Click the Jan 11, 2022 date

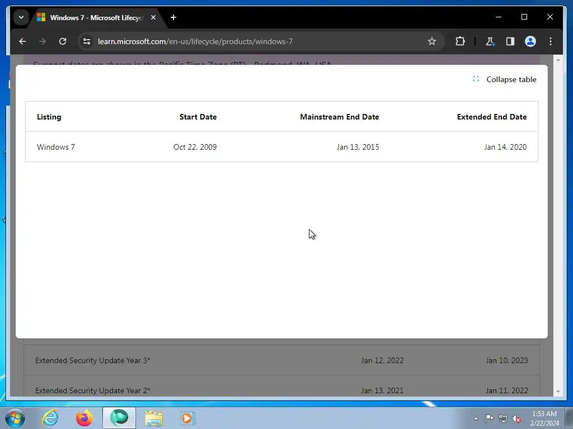coord(506,390)
